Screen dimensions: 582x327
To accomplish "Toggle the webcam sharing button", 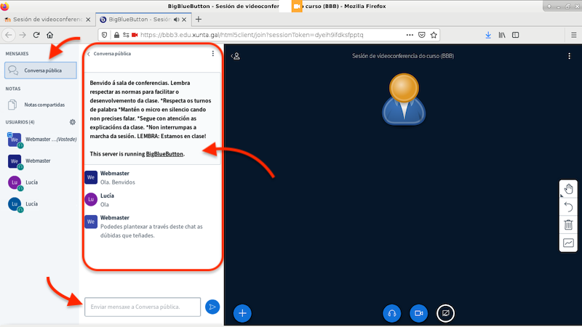I will (x=418, y=312).
